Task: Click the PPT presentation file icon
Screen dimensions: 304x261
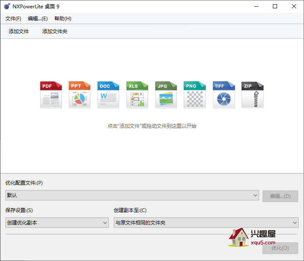Action: tap(79, 95)
